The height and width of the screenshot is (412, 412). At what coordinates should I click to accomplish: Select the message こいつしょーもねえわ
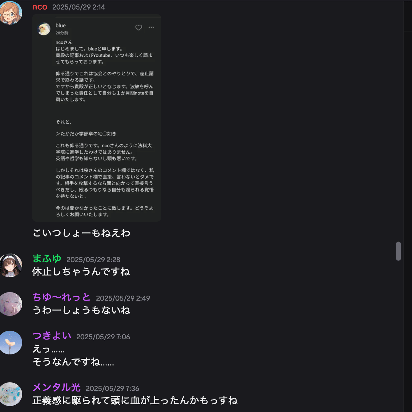tap(82, 233)
